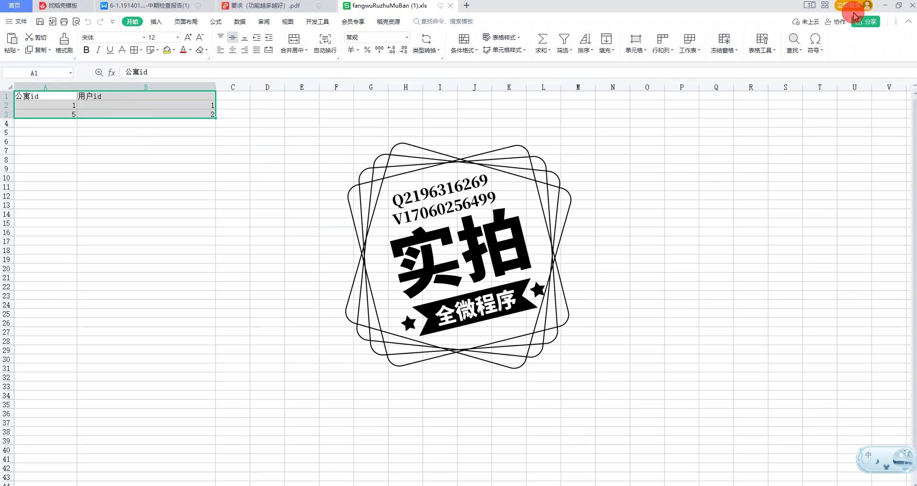917x486 pixels.
Task: Undo the last action
Action: pos(88,21)
